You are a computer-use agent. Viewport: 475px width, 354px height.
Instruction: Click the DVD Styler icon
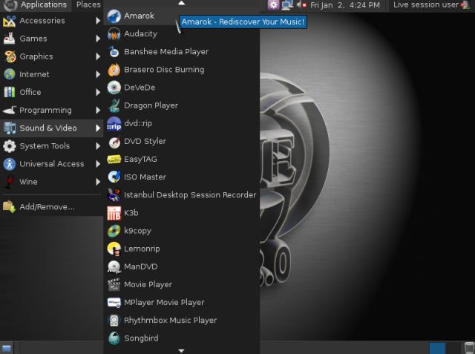(114, 142)
